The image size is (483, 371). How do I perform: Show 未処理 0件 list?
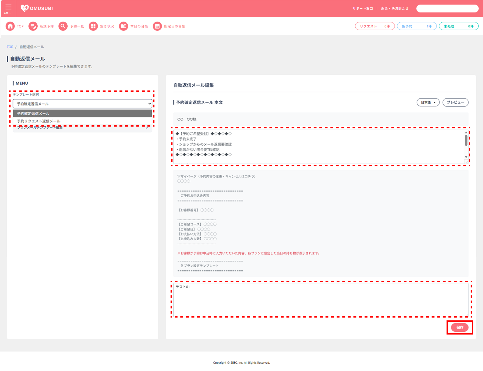(459, 26)
